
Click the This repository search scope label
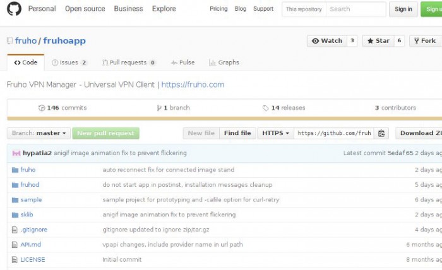304,9
